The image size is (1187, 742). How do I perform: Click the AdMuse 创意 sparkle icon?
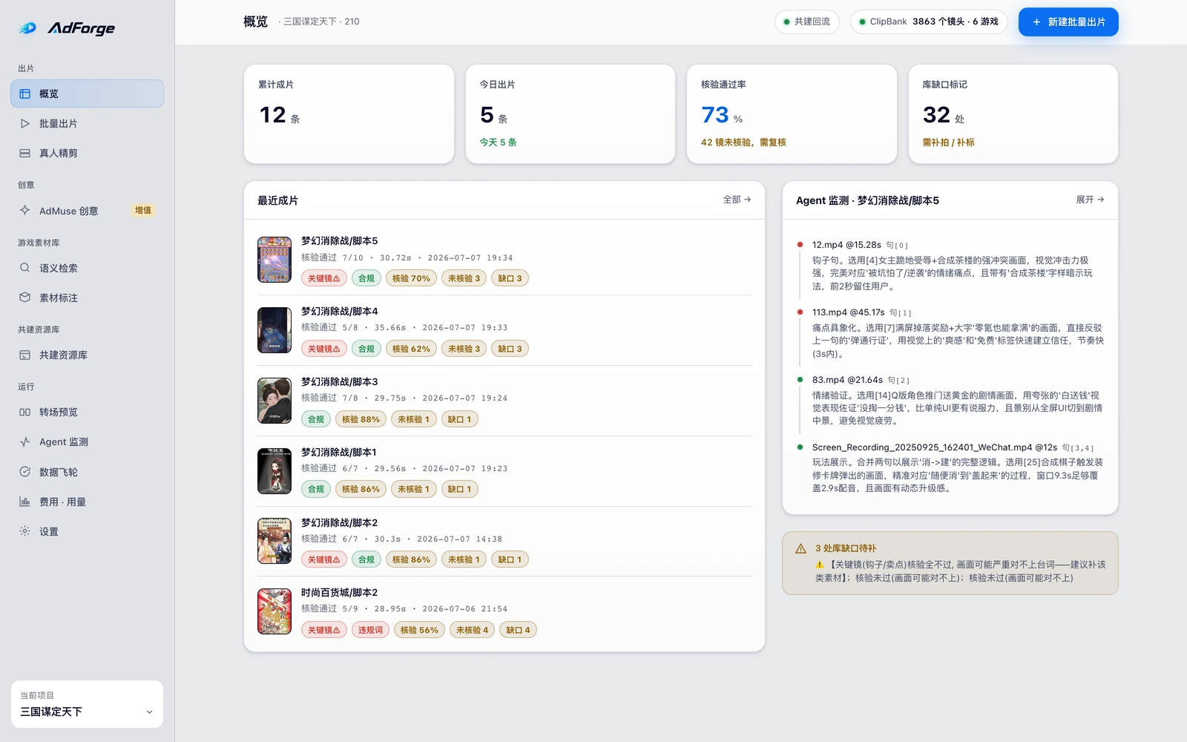click(x=24, y=210)
